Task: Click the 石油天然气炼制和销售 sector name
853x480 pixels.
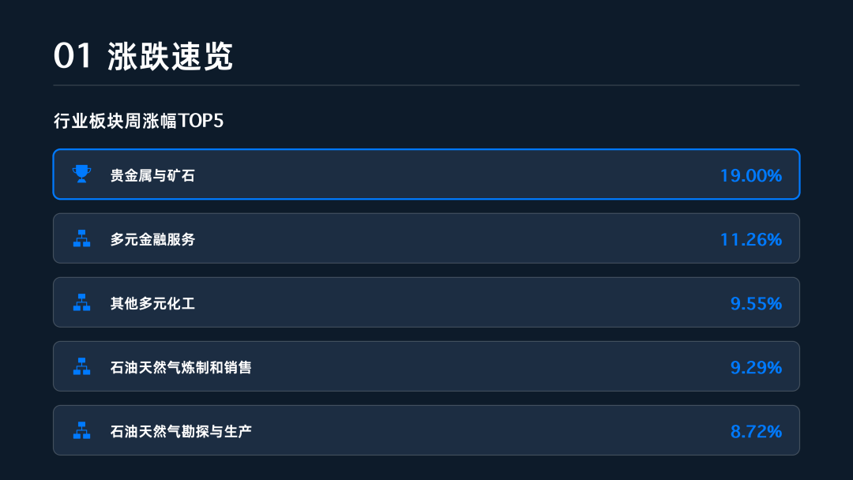Action: [x=181, y=367]
